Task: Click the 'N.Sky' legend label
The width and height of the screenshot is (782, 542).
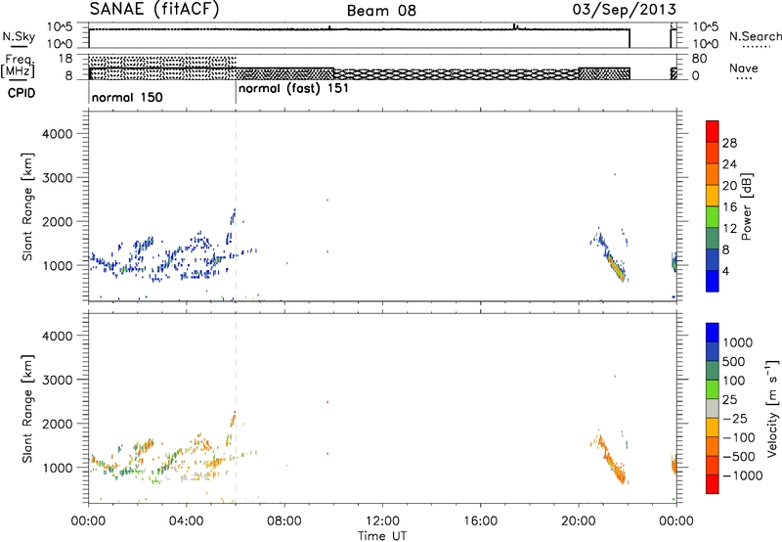Action: click(19, 37)
